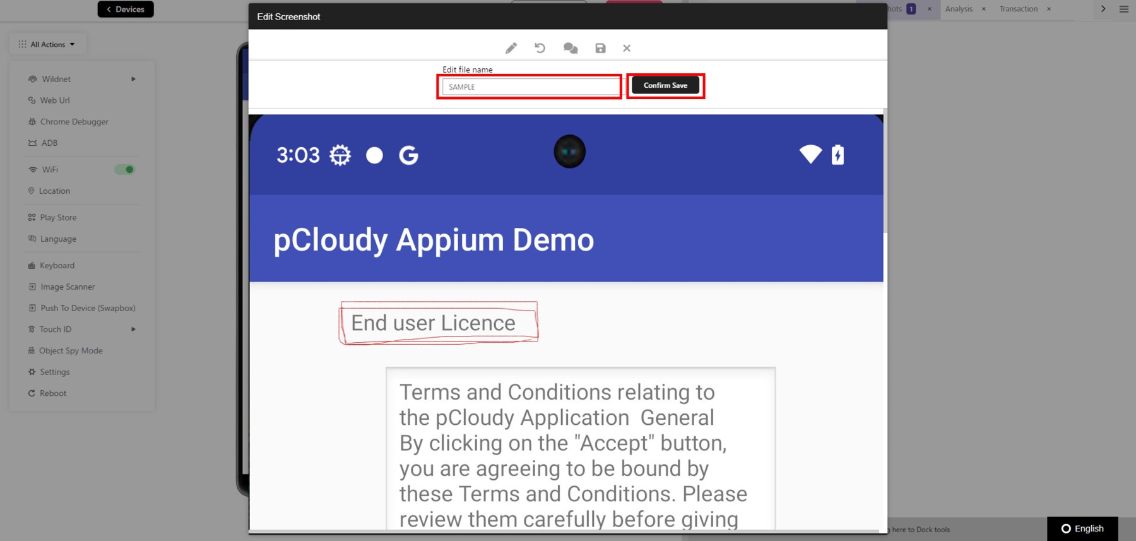Click the pCloudy Appium Demo title

click(434, 240)
